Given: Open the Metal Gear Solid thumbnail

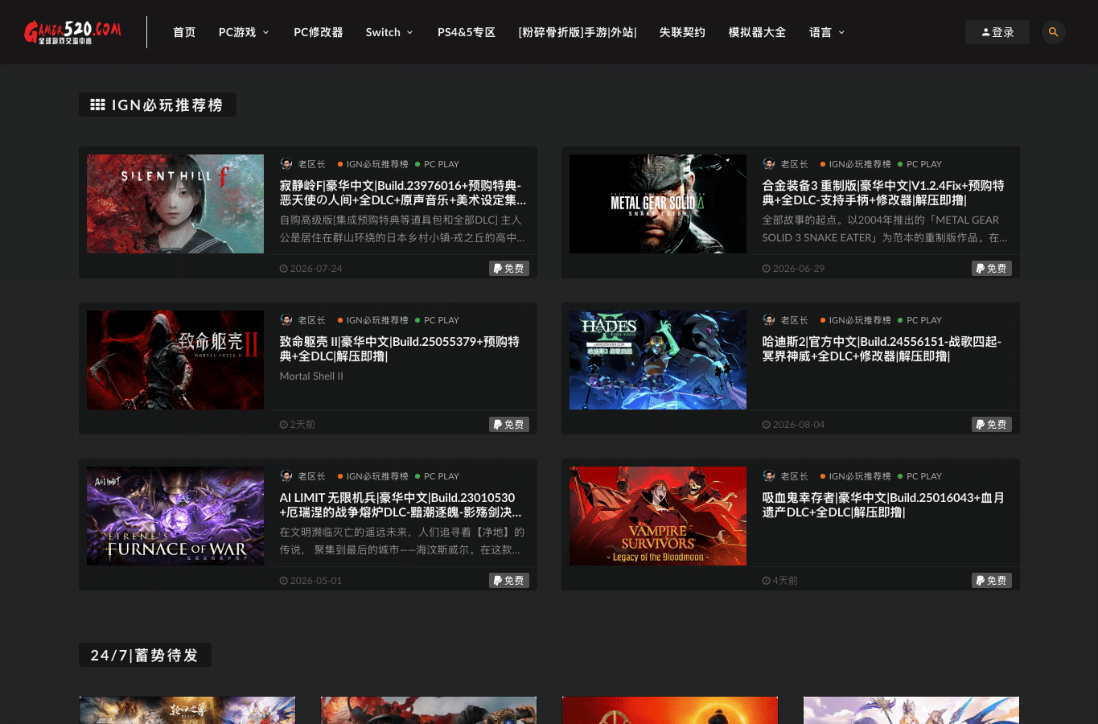Looking at the screenshot, I should 658,204.
